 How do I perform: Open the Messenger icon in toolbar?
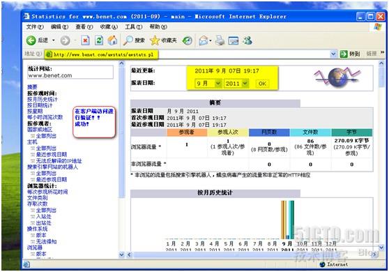(247, 40)
